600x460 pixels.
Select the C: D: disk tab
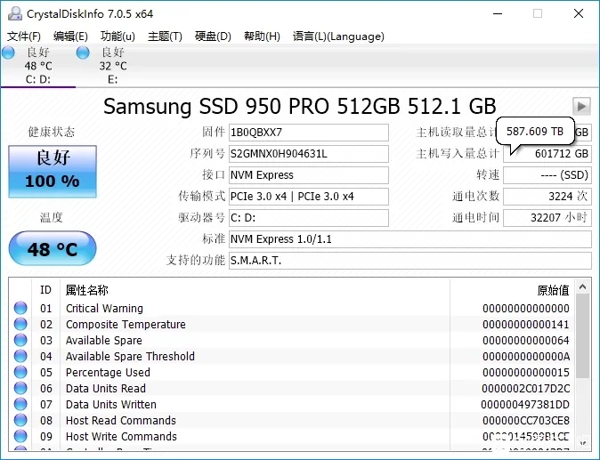pyautogui.click(x=38, y=65)
